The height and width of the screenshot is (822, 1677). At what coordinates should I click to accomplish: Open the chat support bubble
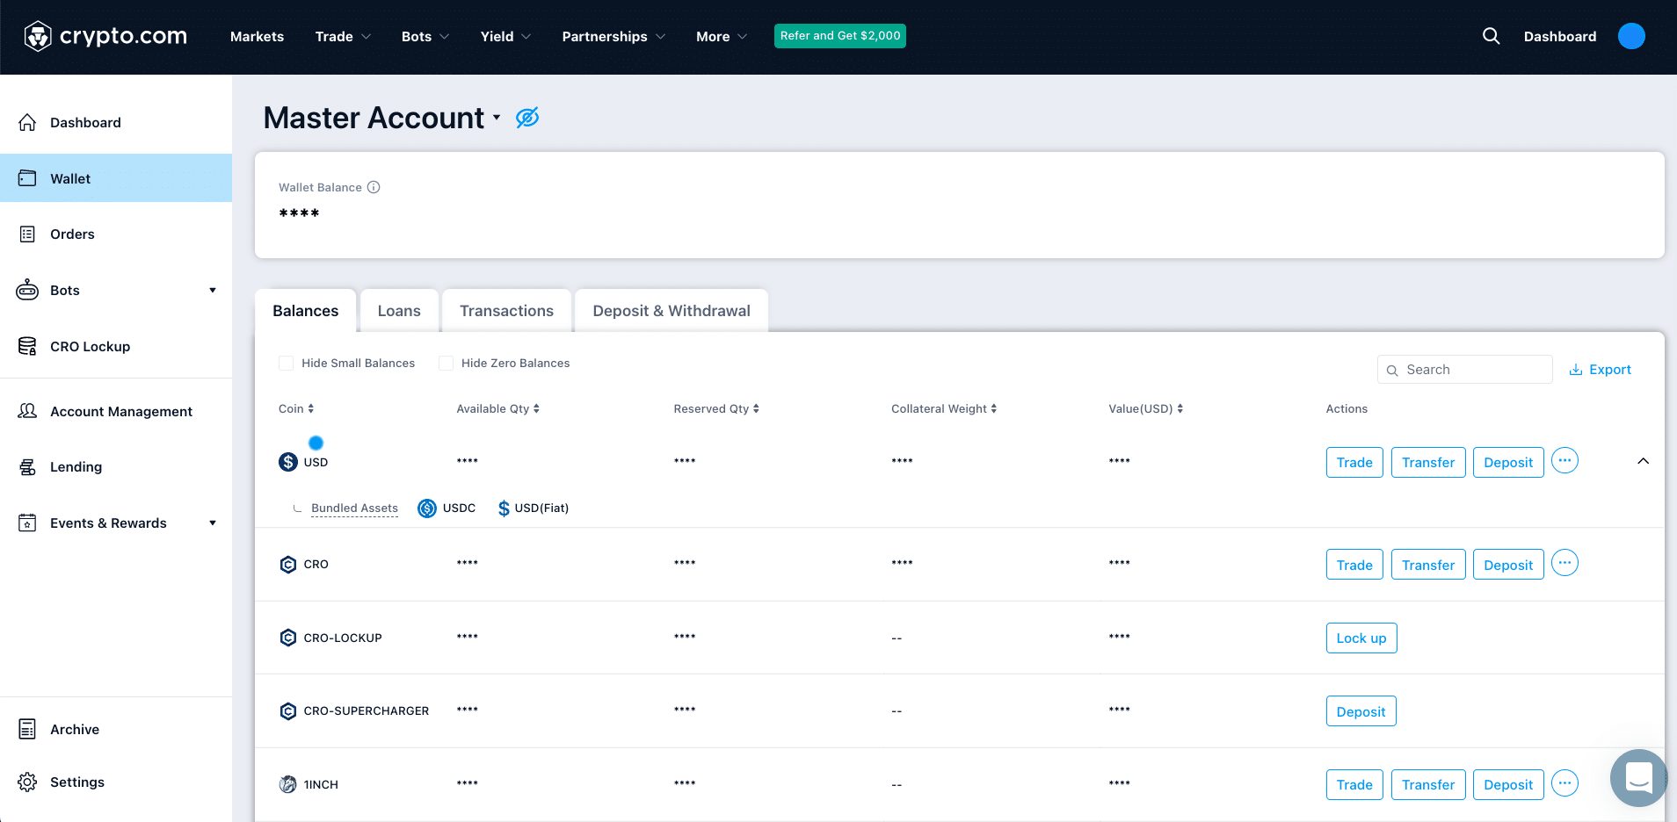1638,778
